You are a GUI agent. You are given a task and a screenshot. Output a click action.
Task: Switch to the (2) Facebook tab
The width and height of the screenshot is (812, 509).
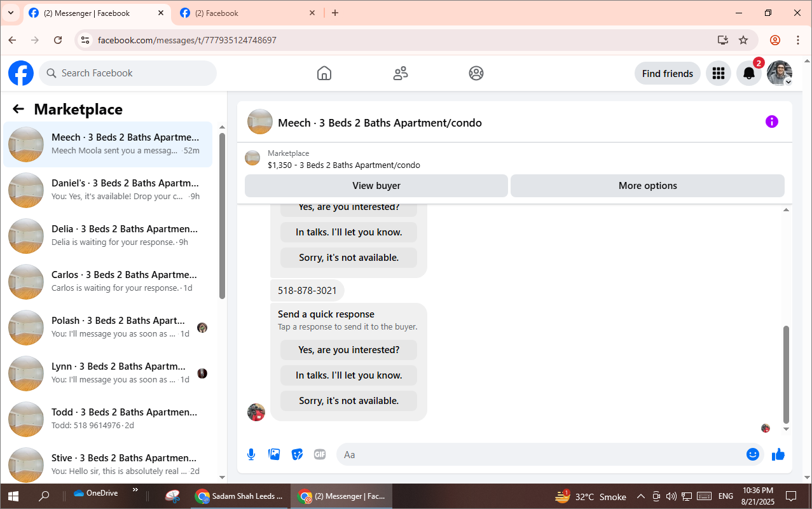pyautogui.click(x=247, y=13)
